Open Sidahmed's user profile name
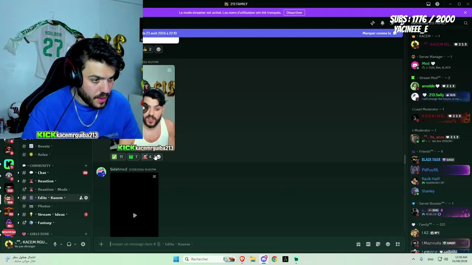The width and height of the screenshot is (472, 265). coord(118,169)
